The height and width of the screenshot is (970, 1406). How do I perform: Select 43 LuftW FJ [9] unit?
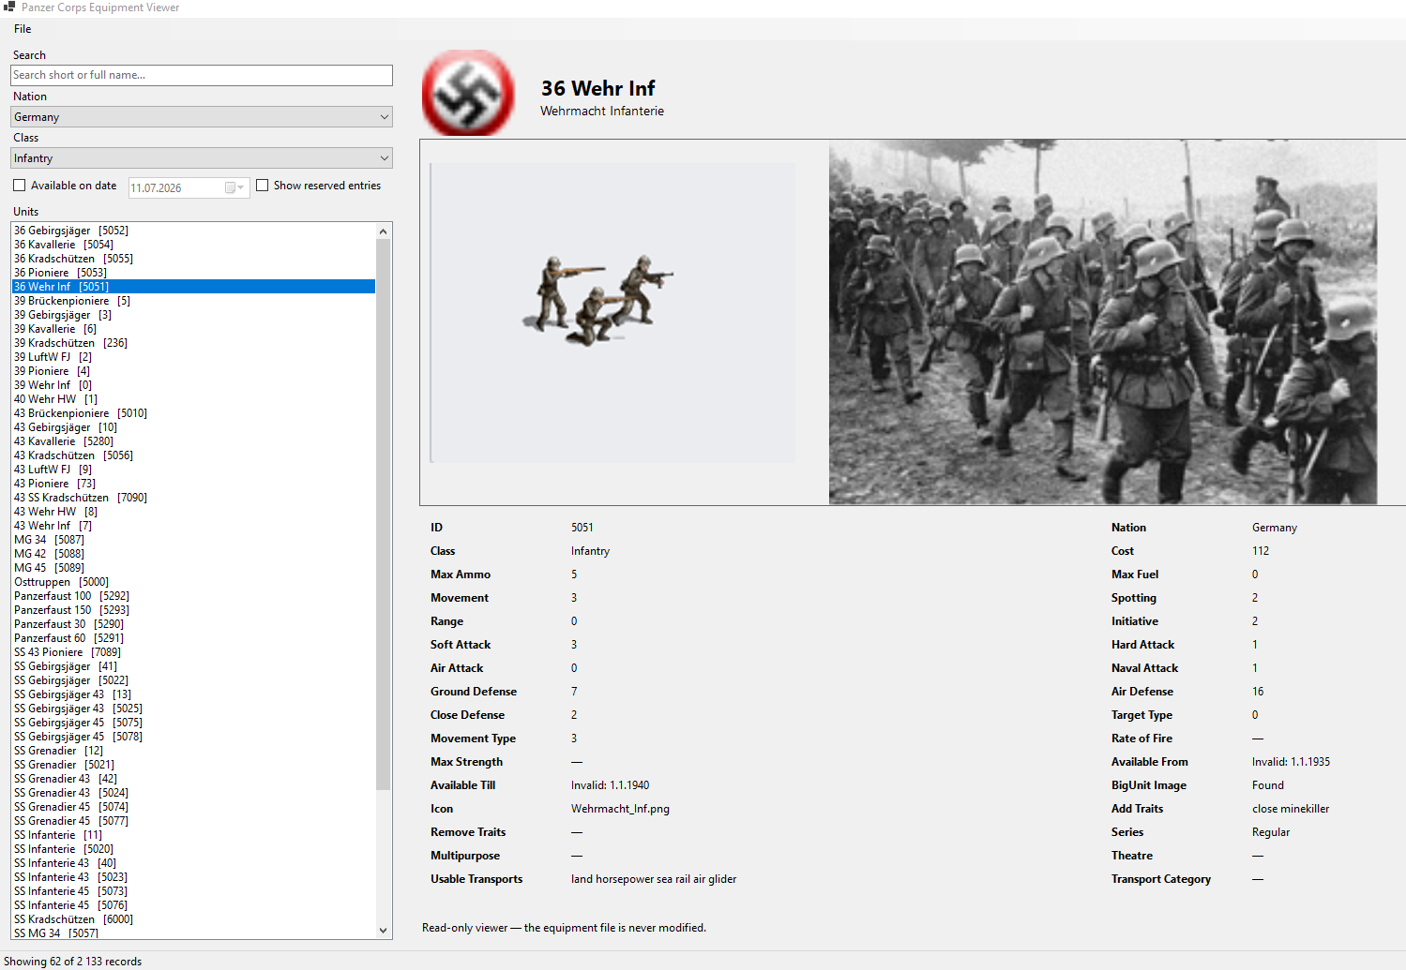click(193, 470)
